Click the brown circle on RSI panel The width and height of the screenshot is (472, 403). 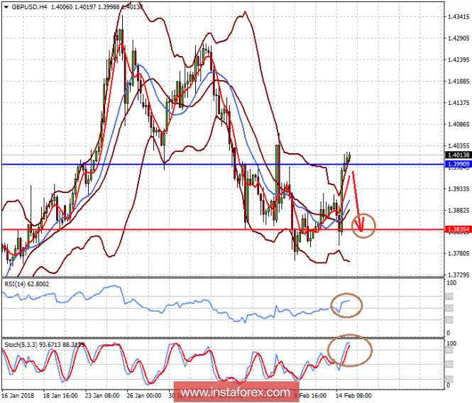[346, 305]
